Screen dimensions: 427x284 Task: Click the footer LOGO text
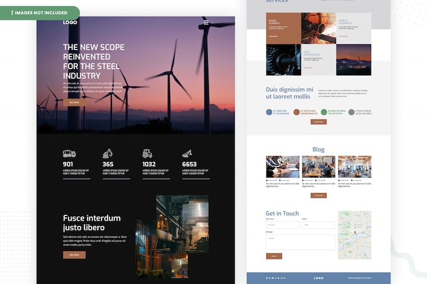tap(319, 278)
